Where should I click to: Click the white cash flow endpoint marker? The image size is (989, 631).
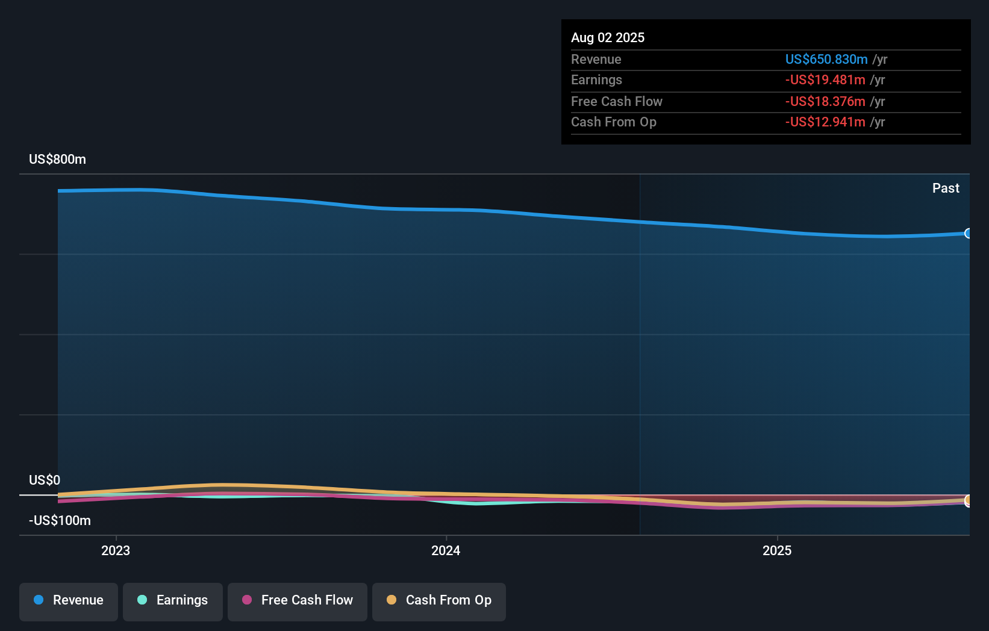[969, 500]
